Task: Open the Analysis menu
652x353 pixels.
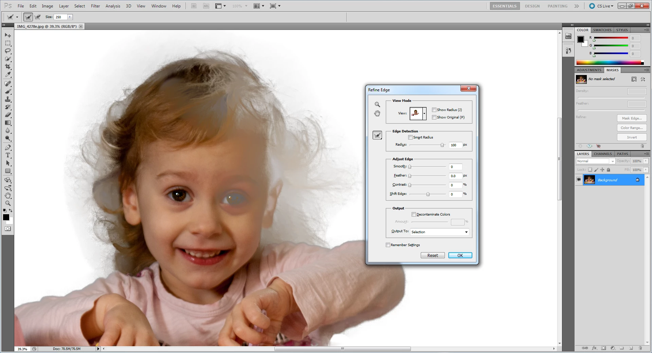Action: click(113, 6)
